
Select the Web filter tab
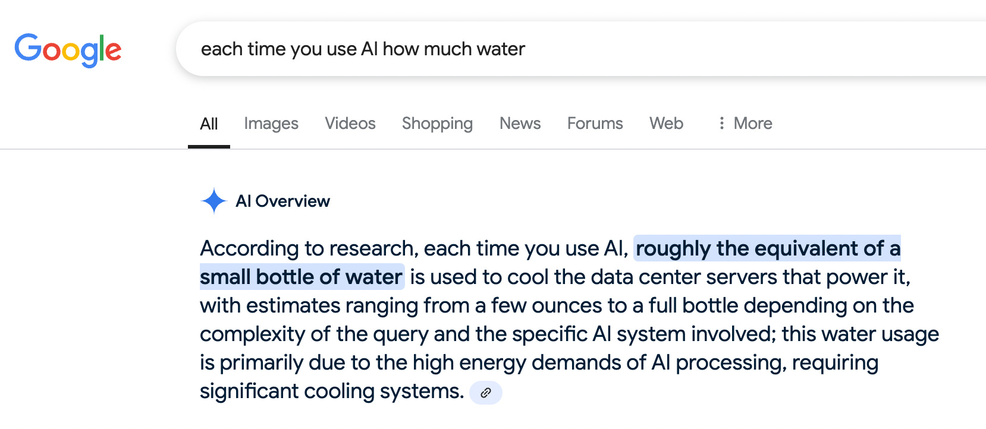(666, 124)
